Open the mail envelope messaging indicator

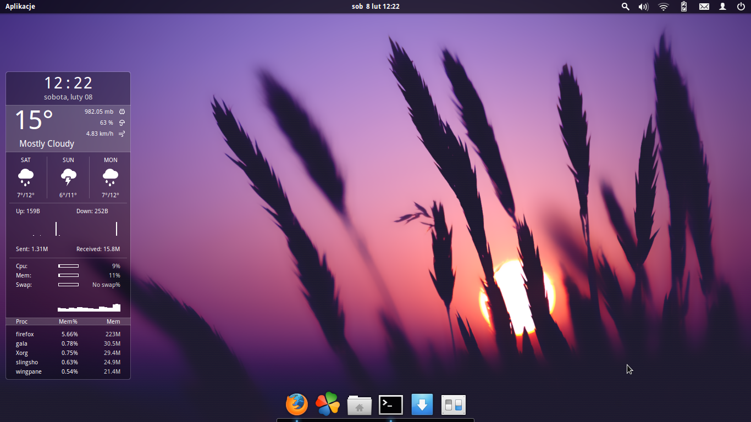(704, 7)
